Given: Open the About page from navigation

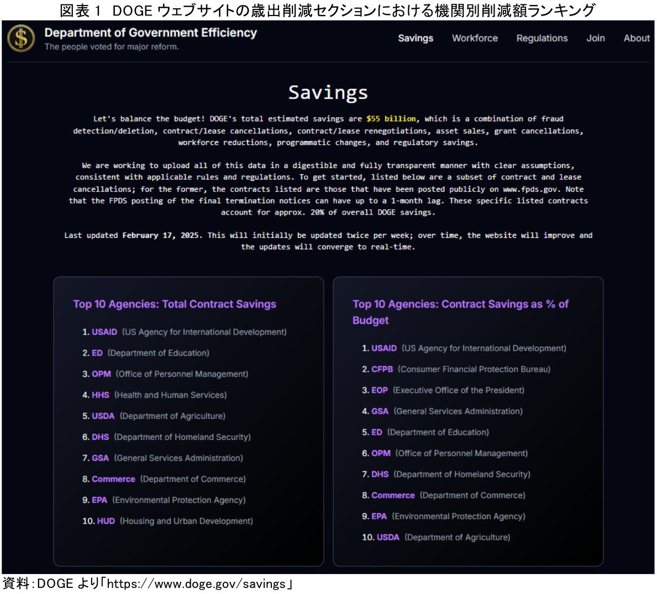Looking at the screenshot, I should point(636,38).
